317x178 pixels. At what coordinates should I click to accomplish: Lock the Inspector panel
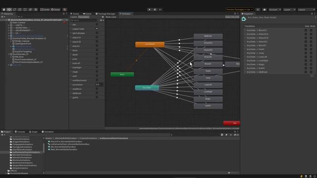click(312, 14)
